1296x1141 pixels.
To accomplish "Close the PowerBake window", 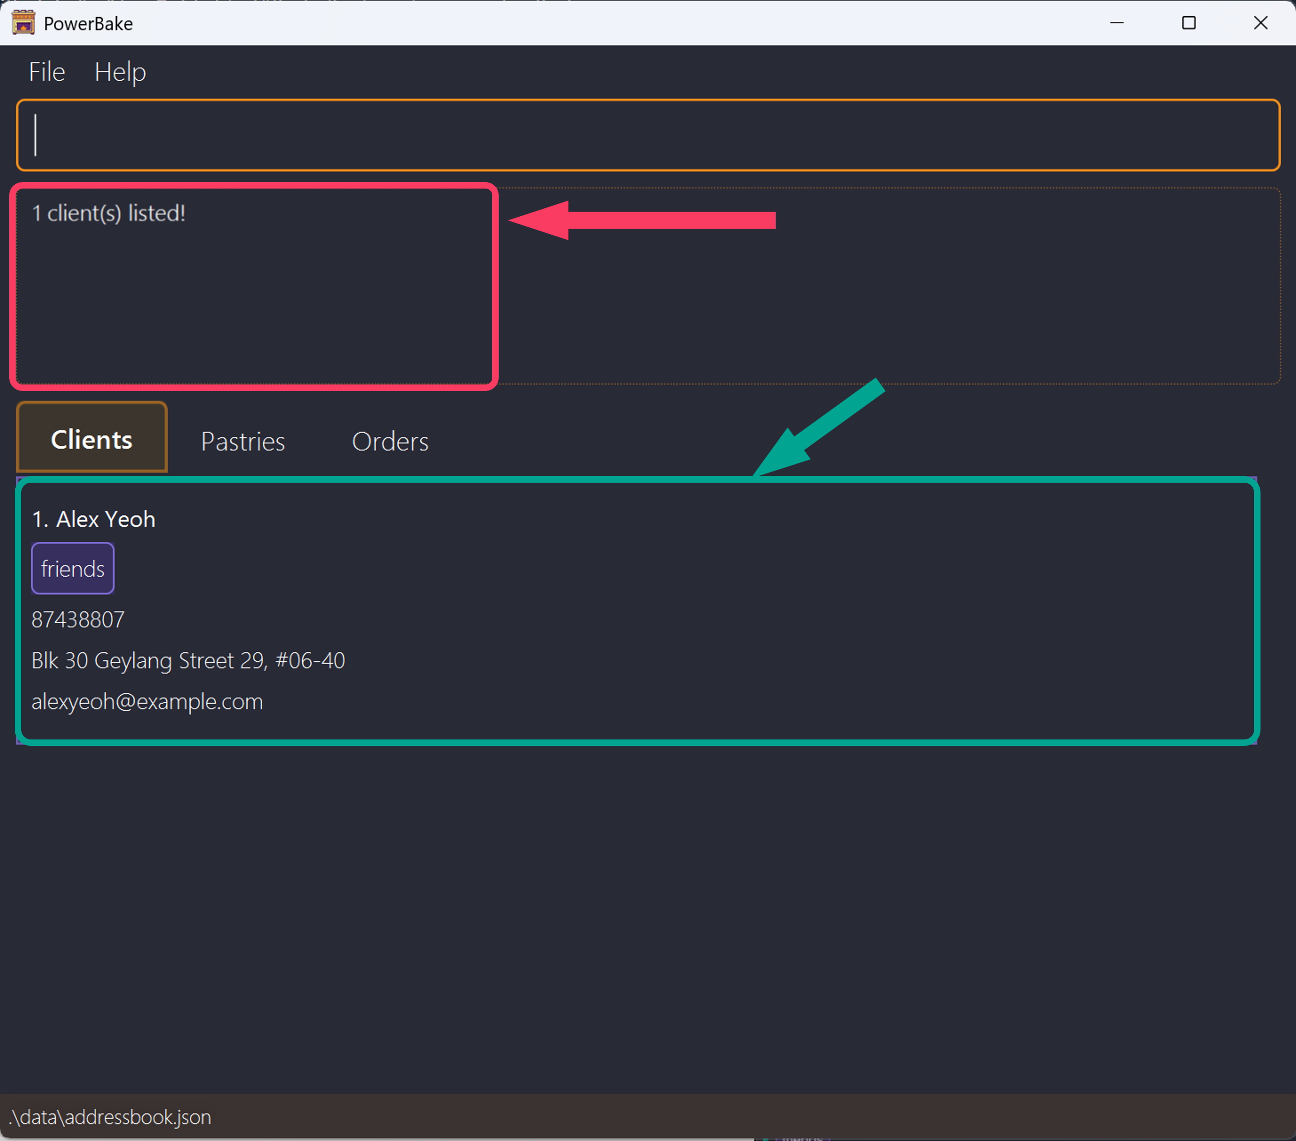I will (1261, 23).
